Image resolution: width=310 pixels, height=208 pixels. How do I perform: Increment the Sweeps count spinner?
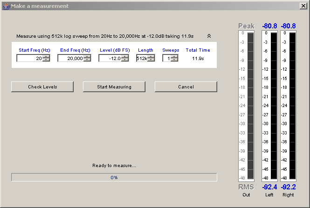tap(174, 56)
